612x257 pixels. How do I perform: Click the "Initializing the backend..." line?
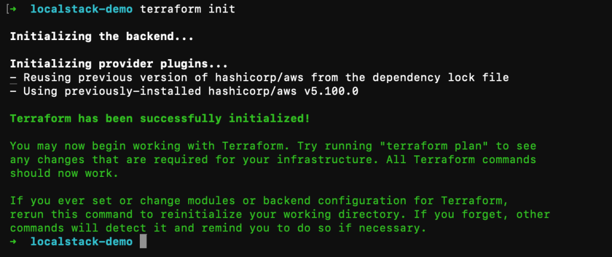point(93,36)
